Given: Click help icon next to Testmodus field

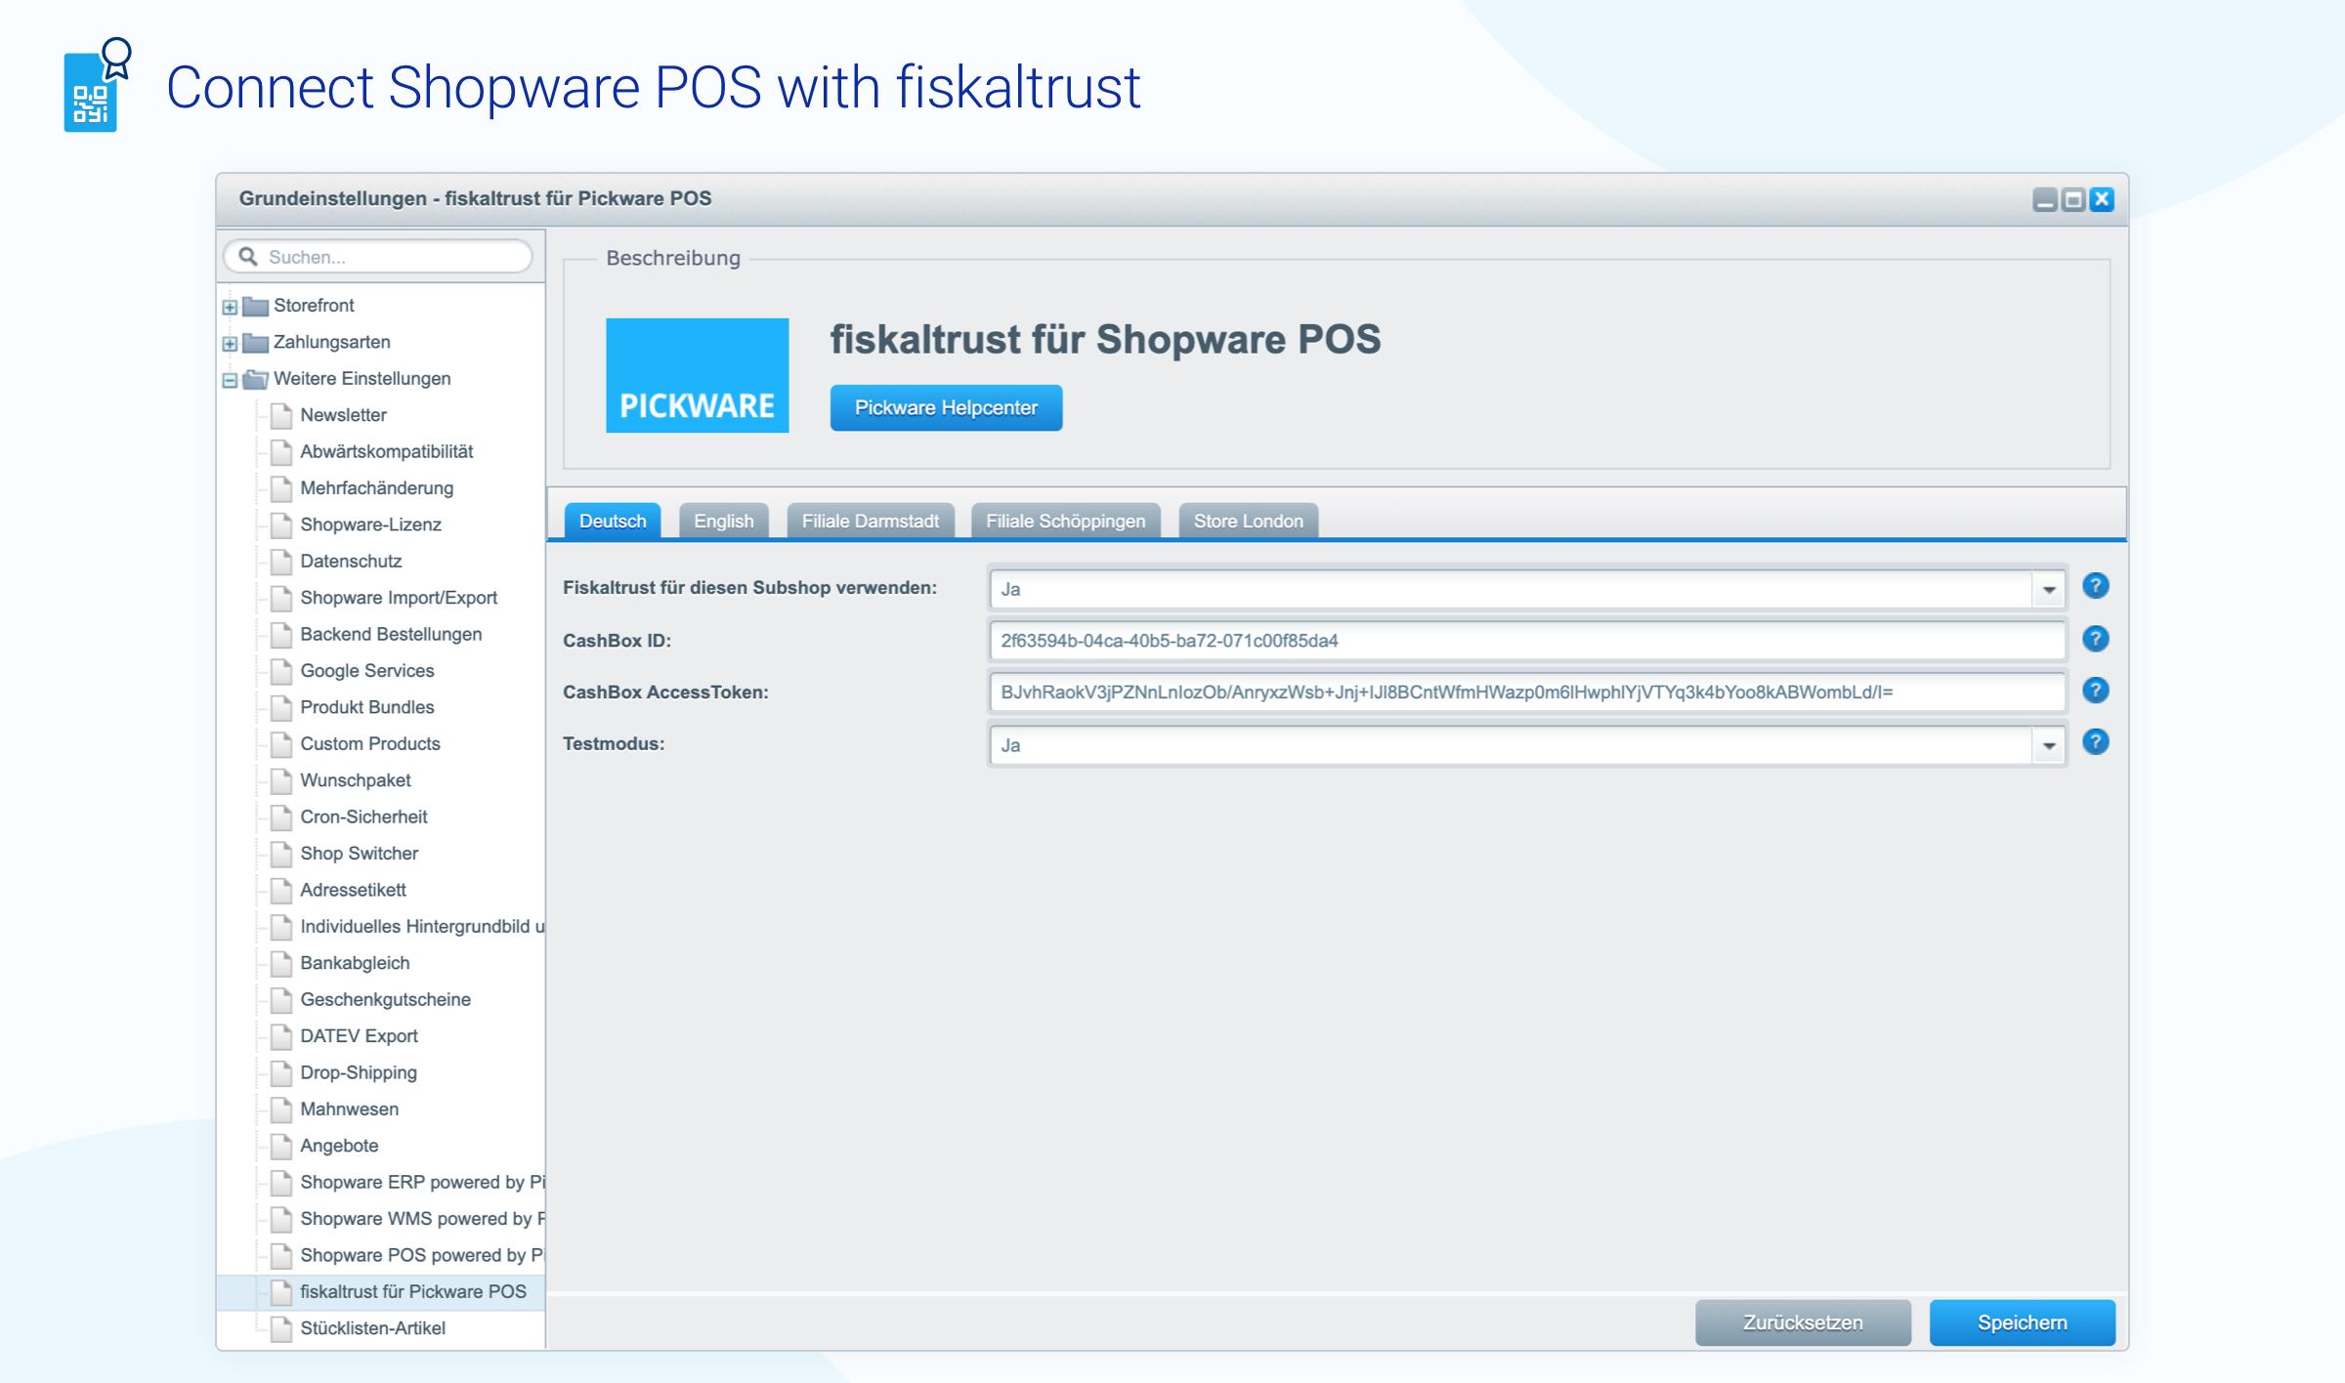Looking at the screenshot, I should click(x=2095, y=742).
